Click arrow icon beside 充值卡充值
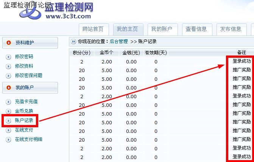 click(x=8, y=102)
